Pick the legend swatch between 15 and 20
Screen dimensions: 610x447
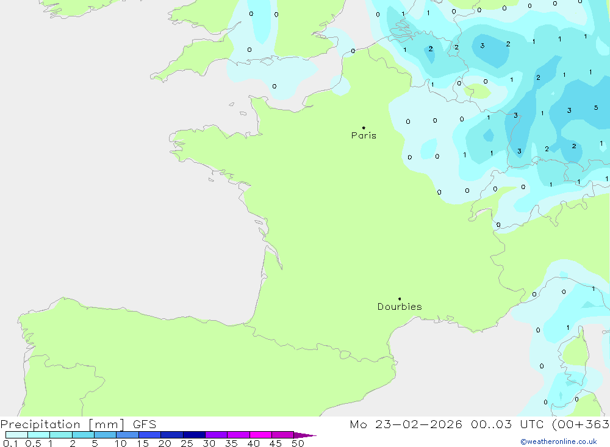pyautogui.click(x=150, y=435)
